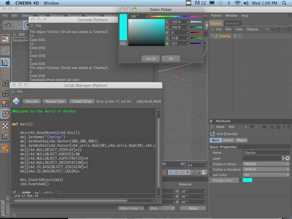Open Spotlight search in menu bar
The image size is (292, 219).
coord(284,3)
